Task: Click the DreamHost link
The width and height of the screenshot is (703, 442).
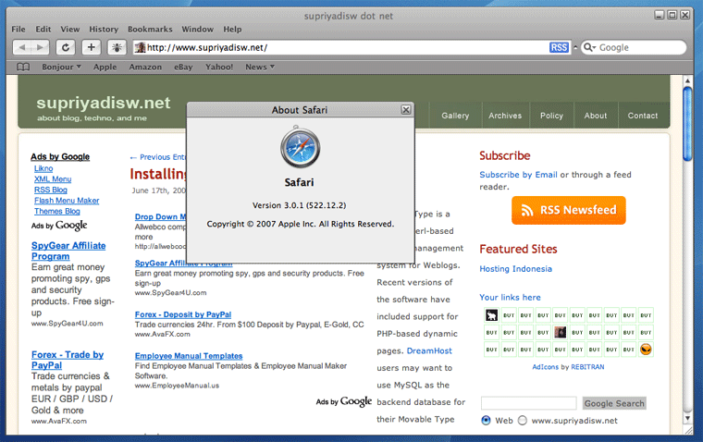Action: tap(429, 351)
